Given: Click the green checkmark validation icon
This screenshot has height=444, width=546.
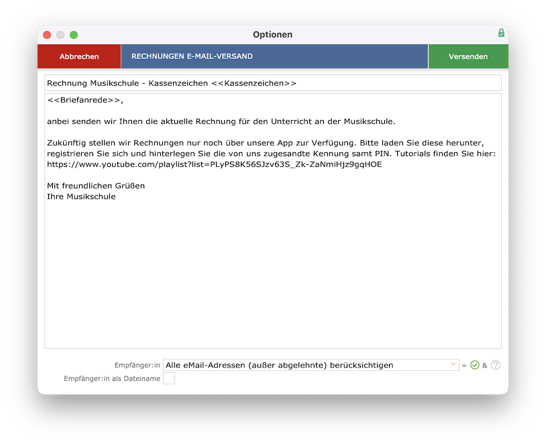Looking at the screenshot, I should [x=475, y=365].
